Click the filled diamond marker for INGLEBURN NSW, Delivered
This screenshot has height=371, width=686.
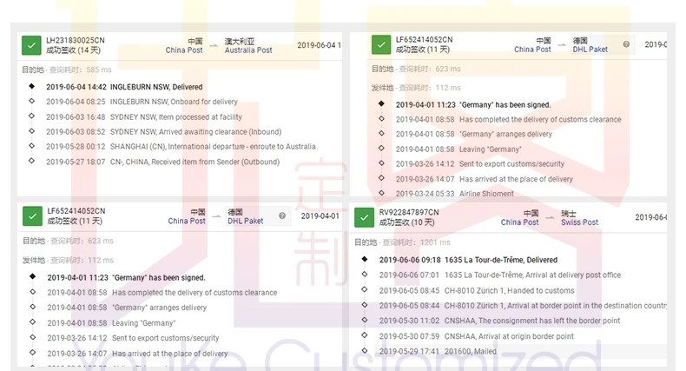point(31,86)
